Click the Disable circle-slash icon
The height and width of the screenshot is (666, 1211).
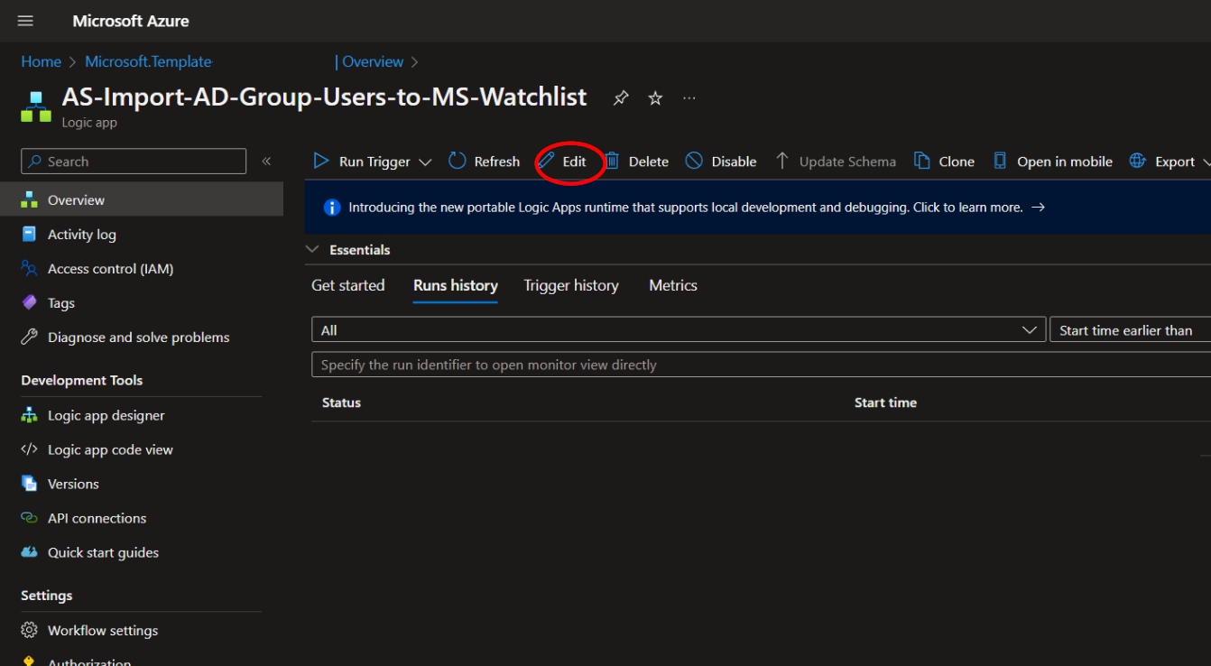(x=694, y=161)
